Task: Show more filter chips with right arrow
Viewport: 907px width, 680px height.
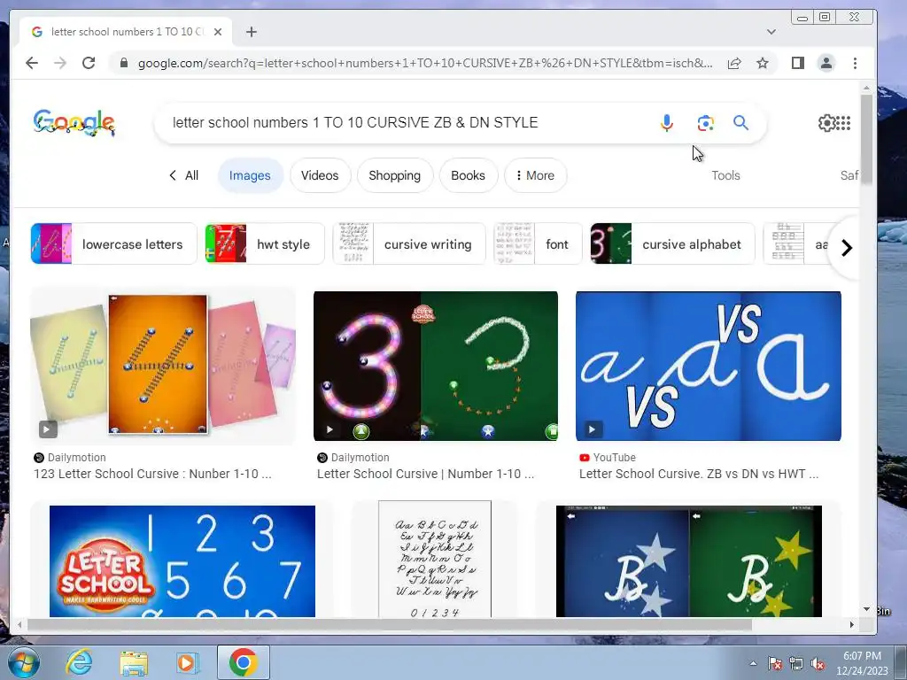Action: coord(846,248)
